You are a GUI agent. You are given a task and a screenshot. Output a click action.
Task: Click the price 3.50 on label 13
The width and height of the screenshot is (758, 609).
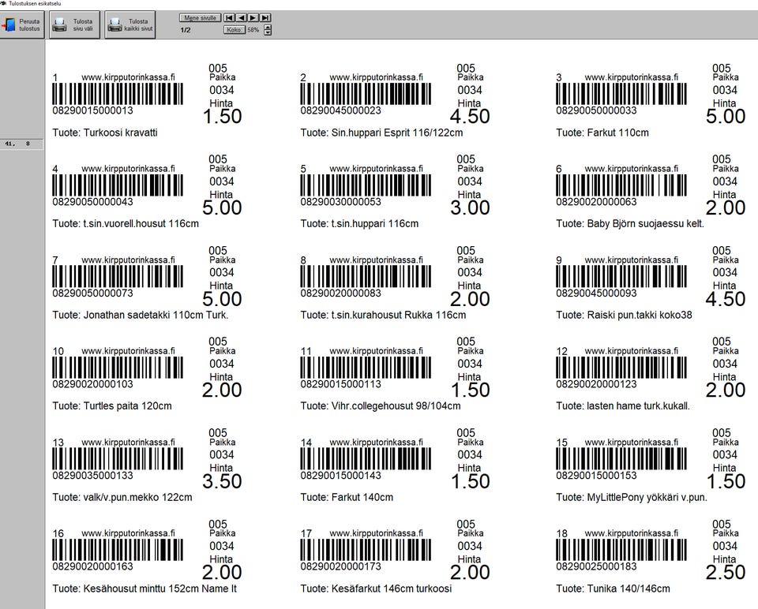[222, 481]
